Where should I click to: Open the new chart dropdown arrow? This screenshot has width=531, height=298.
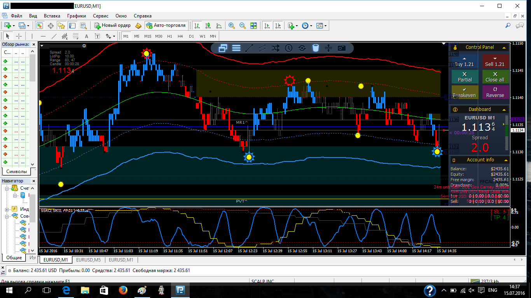(x=14, y=26)
